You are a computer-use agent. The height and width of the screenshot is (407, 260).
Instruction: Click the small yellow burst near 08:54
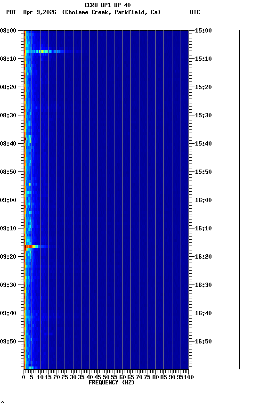(30, 184)
